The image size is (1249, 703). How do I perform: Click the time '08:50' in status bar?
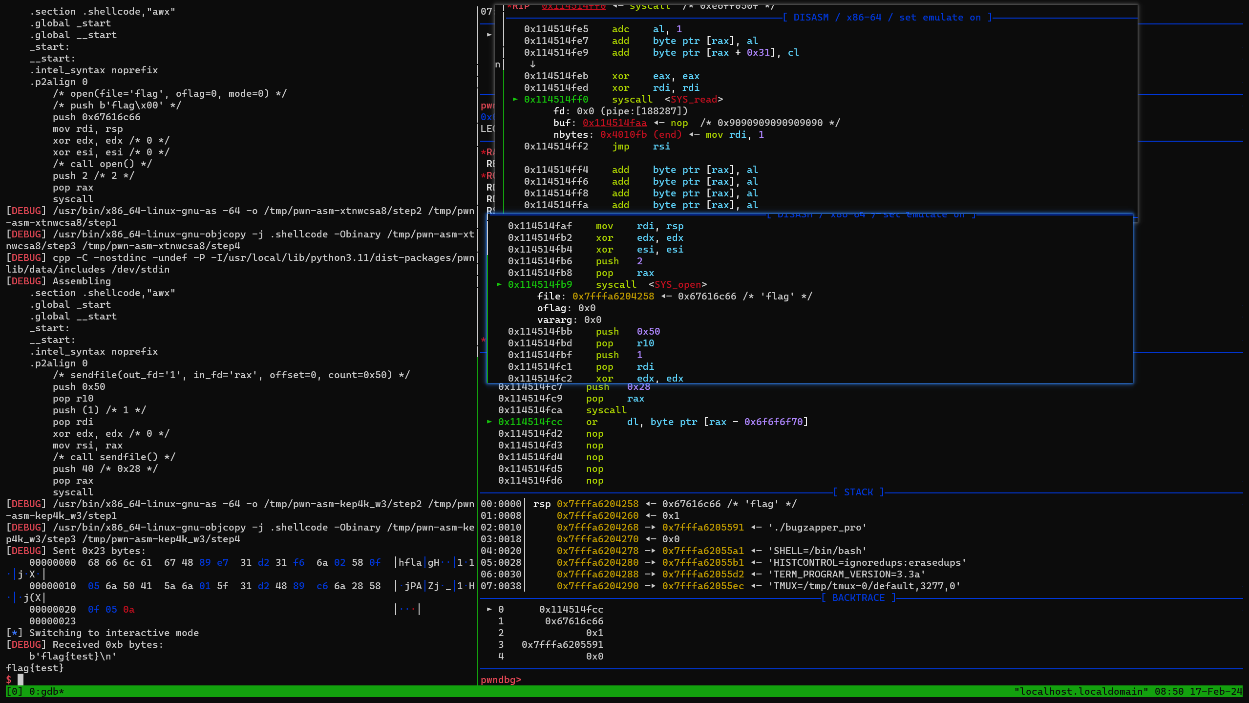click(x=1169, y=691)
